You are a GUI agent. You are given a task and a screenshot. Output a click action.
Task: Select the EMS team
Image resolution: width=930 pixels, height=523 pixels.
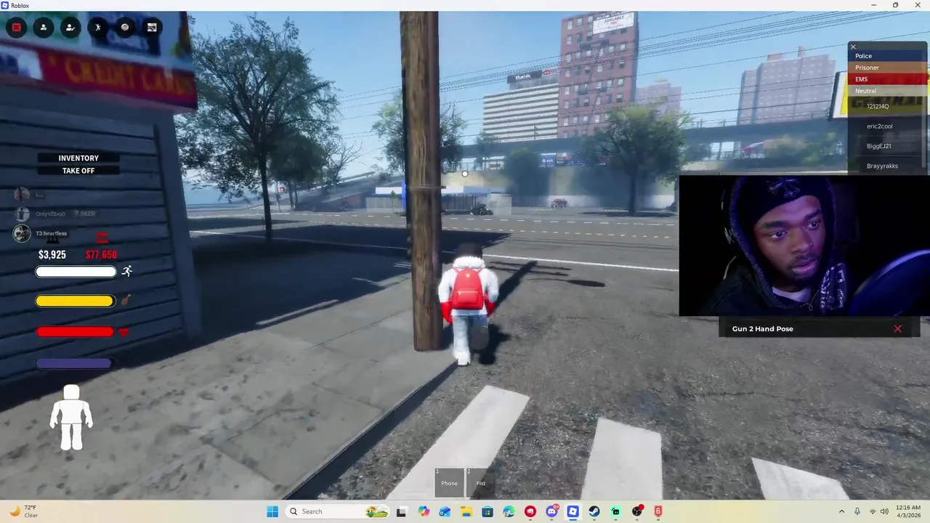point(888,79)
